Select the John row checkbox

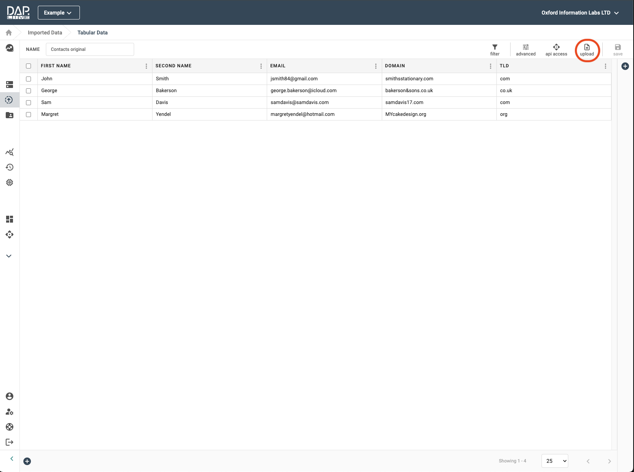pos(29,79)
